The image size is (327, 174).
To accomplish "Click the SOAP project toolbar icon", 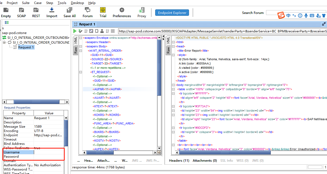I will [x=21, y=13].
